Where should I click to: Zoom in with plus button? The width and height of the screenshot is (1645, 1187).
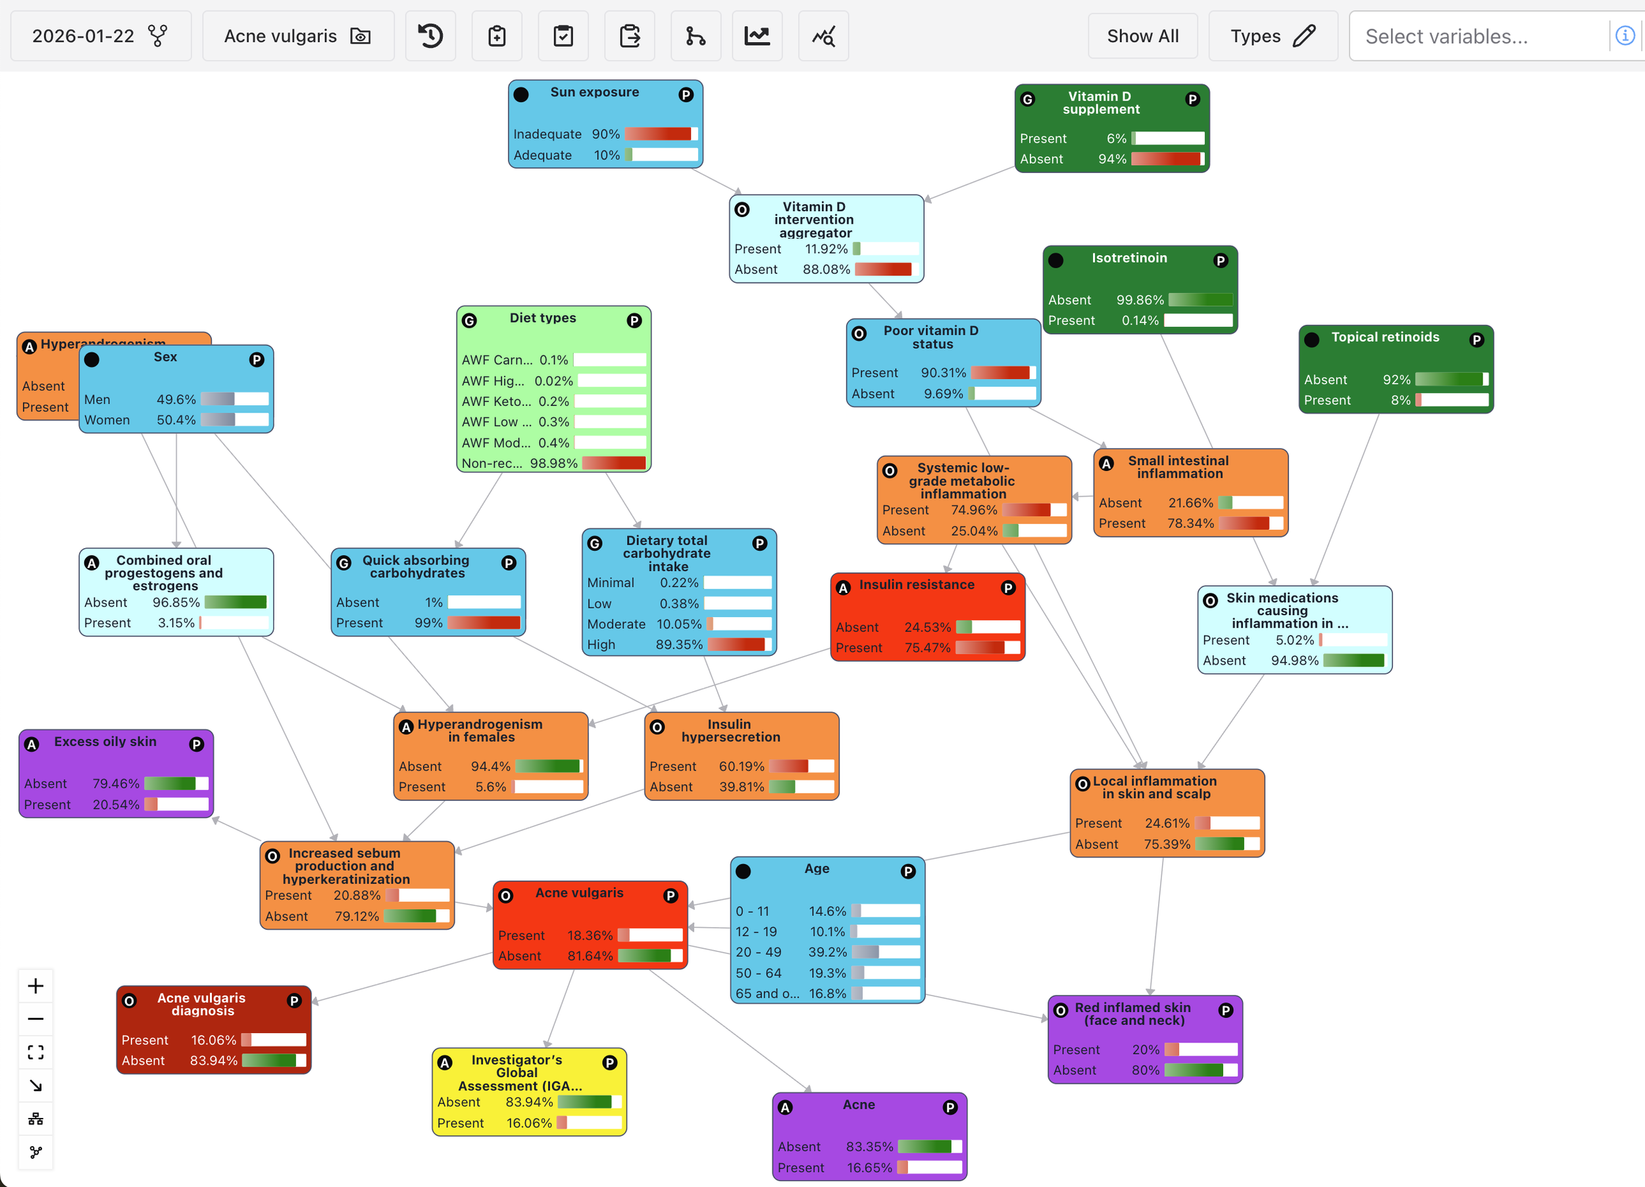coord(36,986)
